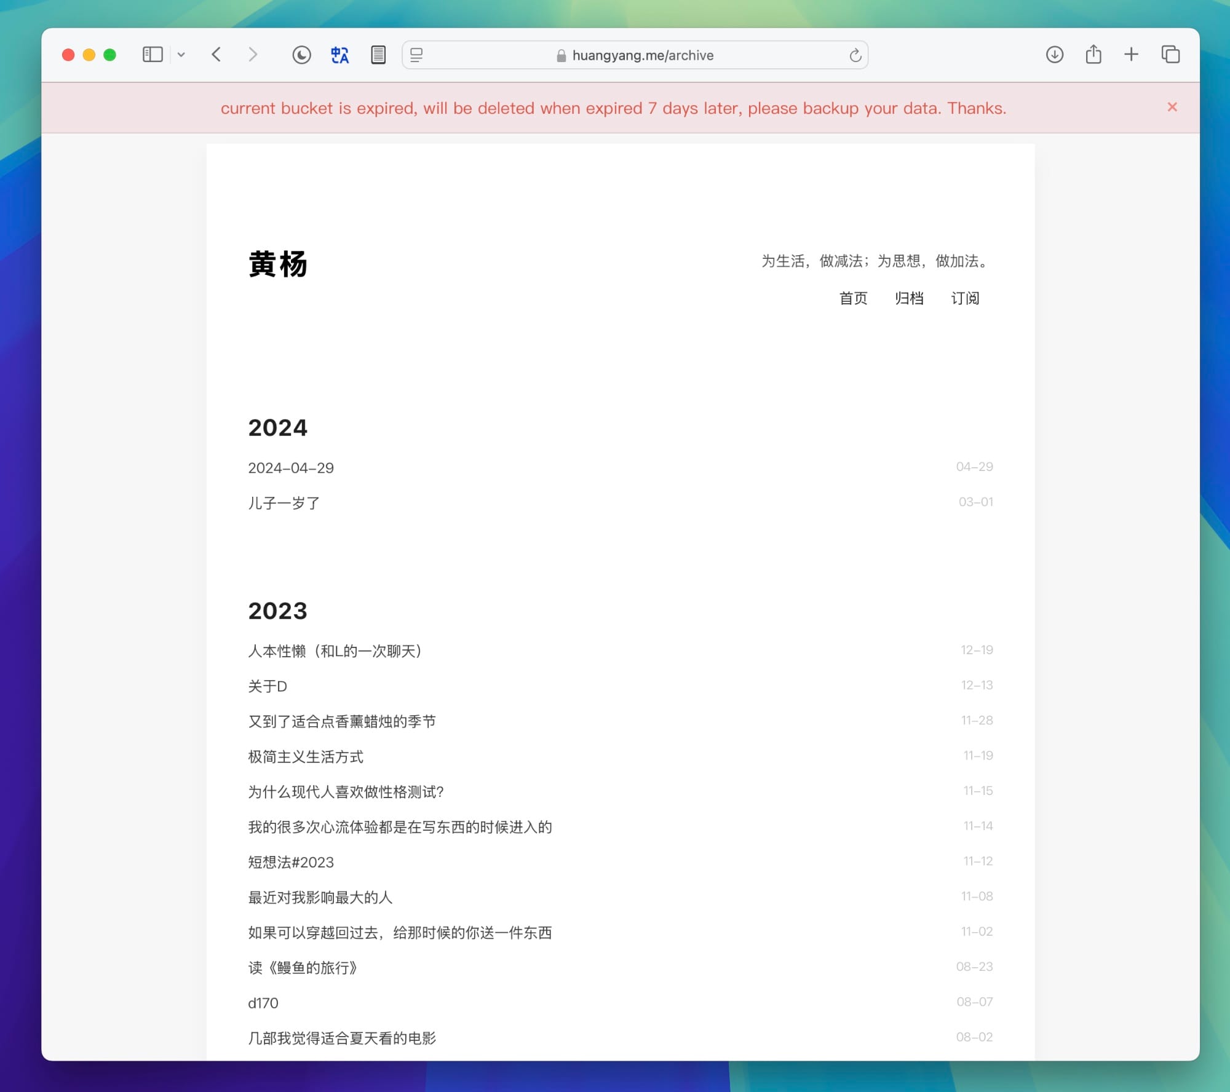Click the translate page icon
The height and width of the screenshot is (1092, 1230).
click(x=339, y=55)
